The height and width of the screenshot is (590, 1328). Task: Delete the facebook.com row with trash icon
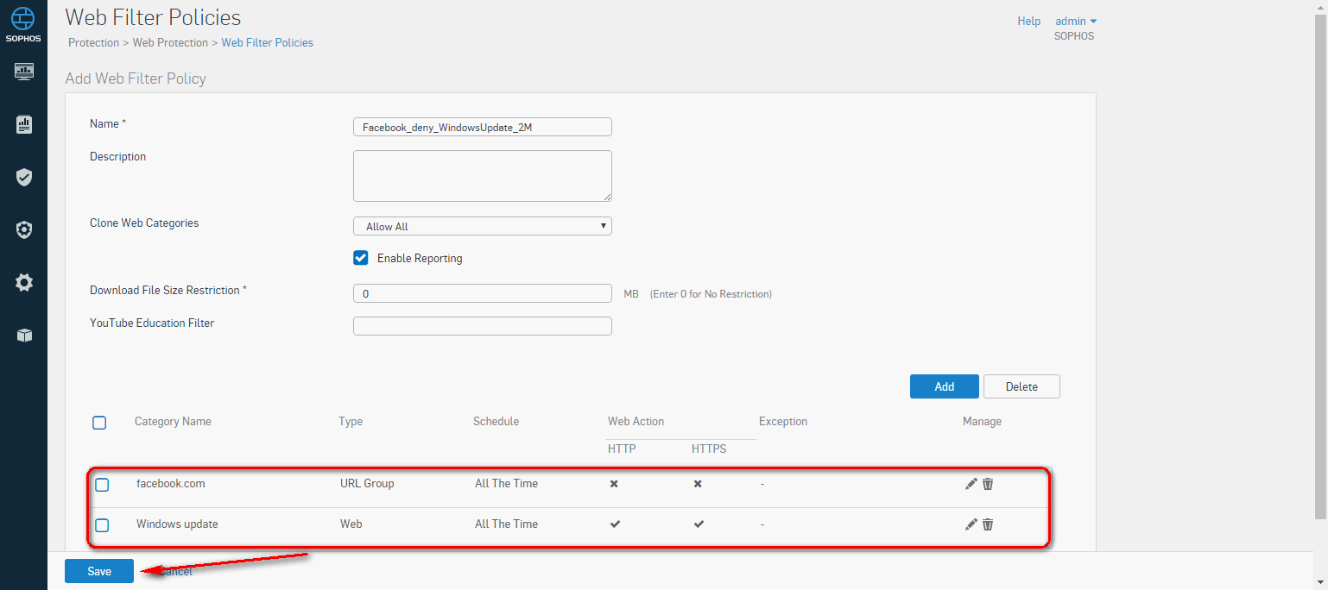tap(988, 484)
